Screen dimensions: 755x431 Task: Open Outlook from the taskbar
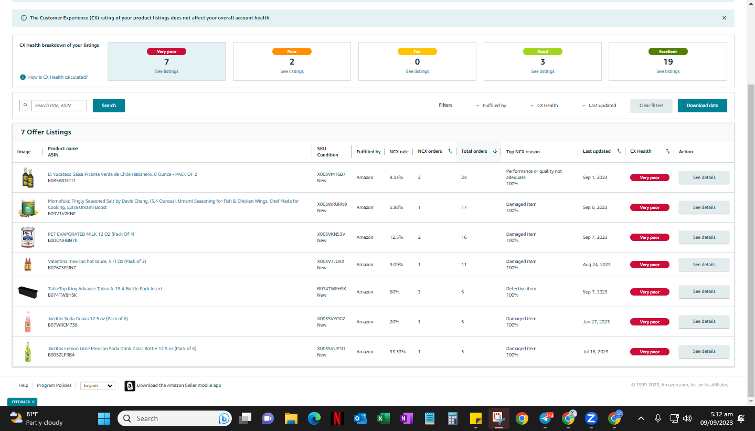pos(360,418)
